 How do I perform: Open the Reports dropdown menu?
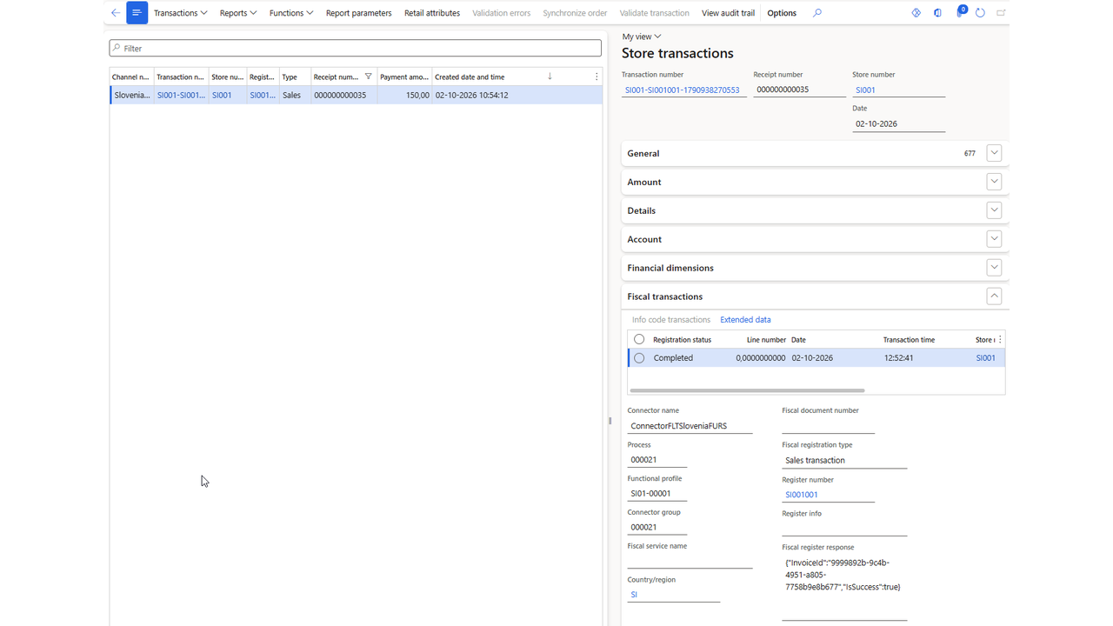(x=238, y=13)
